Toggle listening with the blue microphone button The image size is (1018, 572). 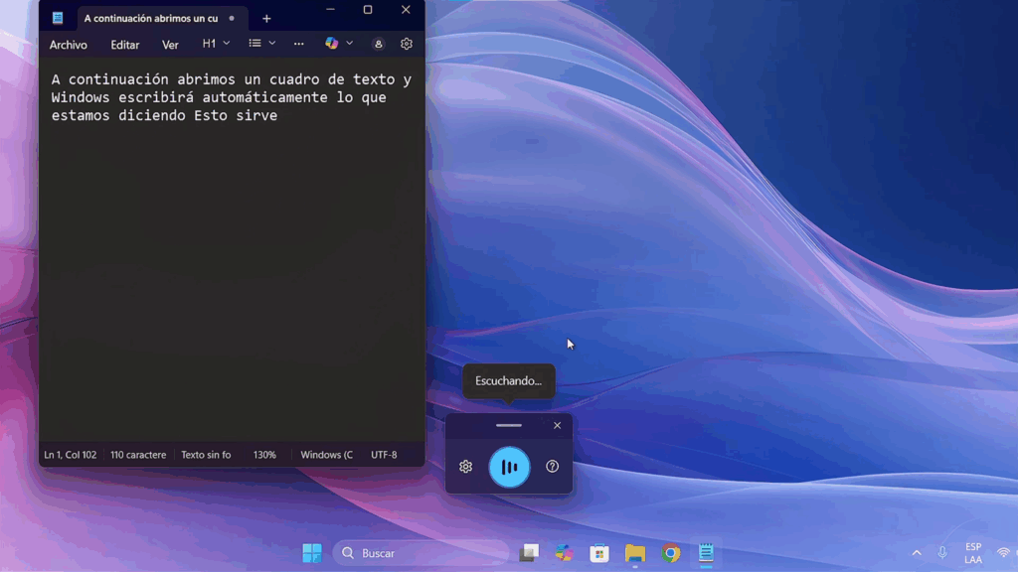pyautogui.click(x=509, y=466)
